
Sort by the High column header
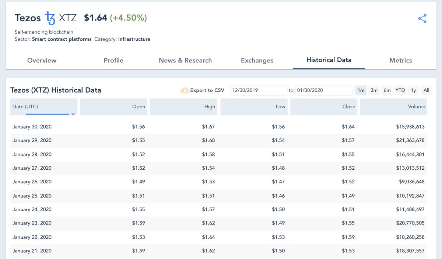(x=183, y=107)
